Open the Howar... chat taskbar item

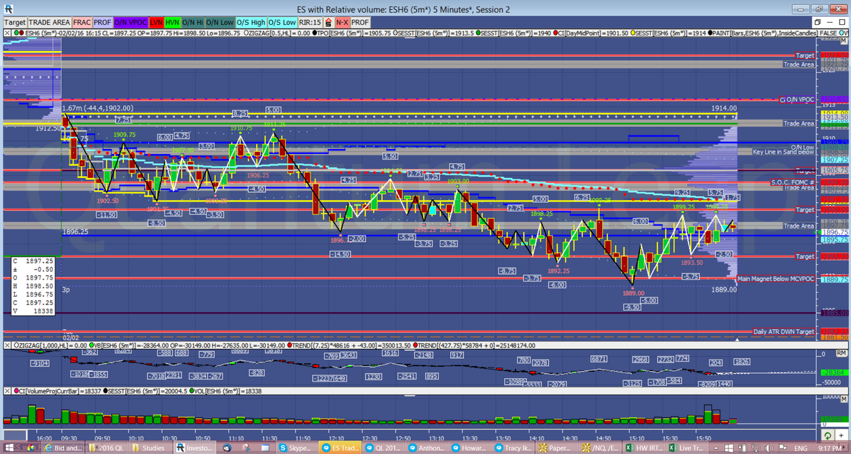pos(469,448)
